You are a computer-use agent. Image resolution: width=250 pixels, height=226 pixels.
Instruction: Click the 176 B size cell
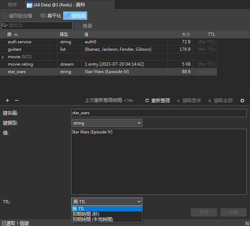pyautogui.click(x=180, y=49)
